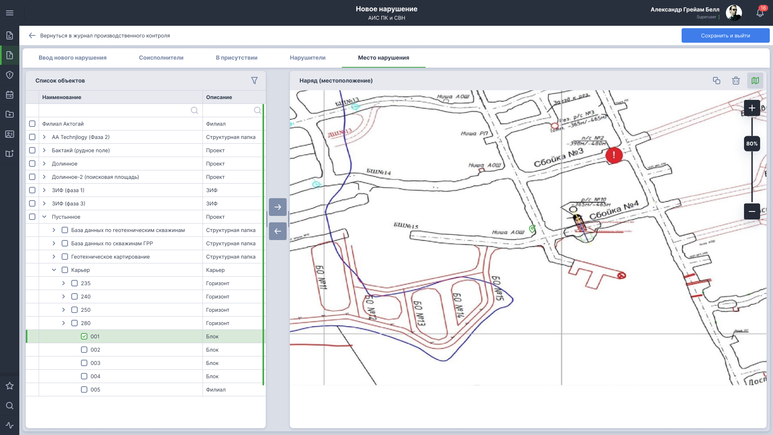Screen dimensions: 773x435
Task: Switch to the Нарушители tab
Action: pyautogui.click(x=308, y=58)
